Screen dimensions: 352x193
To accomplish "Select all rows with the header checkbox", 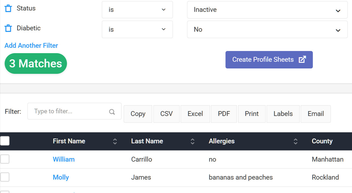I will [x=5, y=141].
